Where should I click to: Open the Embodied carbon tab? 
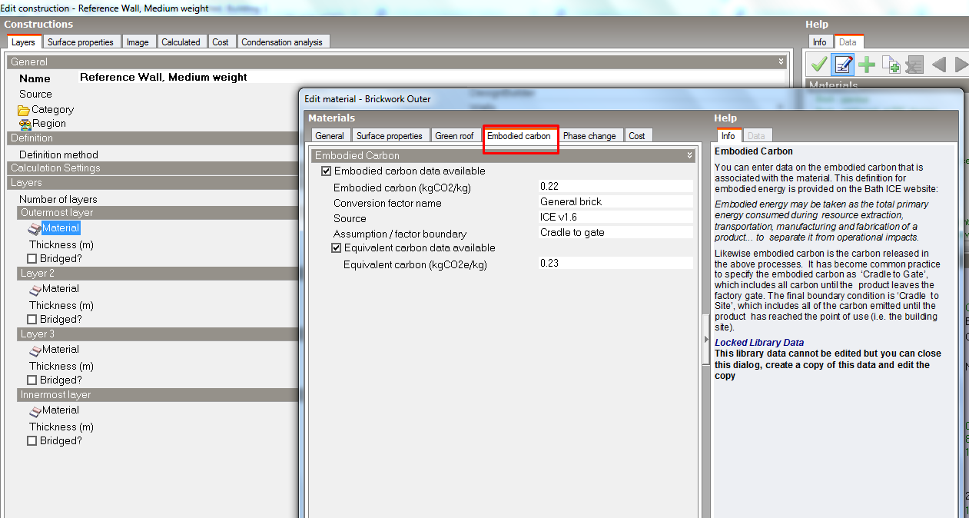[x=519, y=136]
